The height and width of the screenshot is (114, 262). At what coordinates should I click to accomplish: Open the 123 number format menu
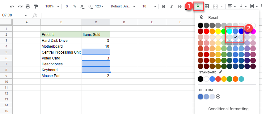pyautogui.click(x=99, y=7)
